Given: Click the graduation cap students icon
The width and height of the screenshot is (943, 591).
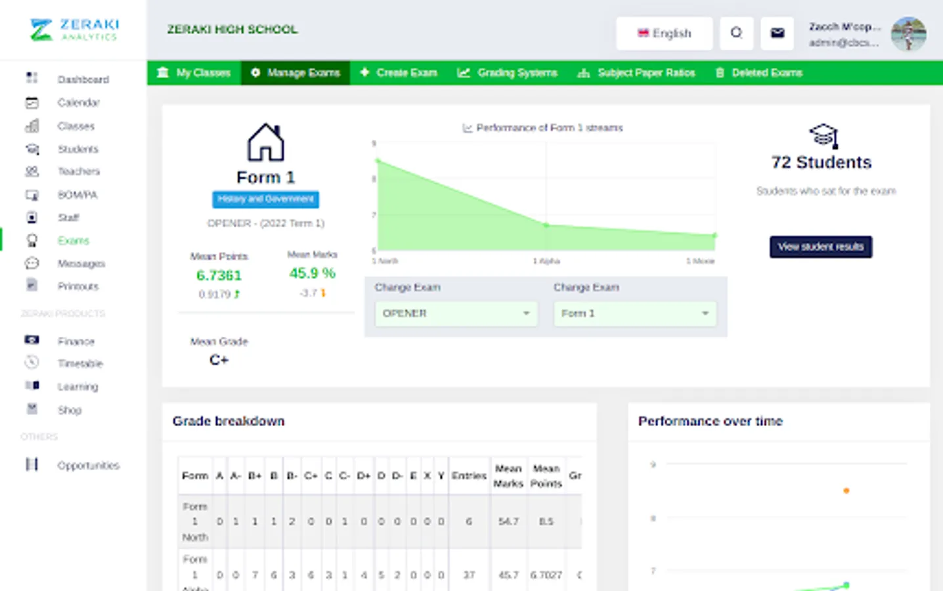Looking at the screenshot, I should (823, 136).
